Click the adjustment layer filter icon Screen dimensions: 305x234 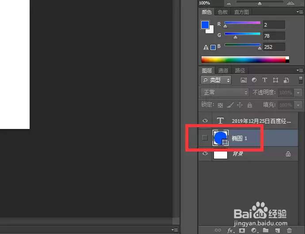[x=254, y=80]
